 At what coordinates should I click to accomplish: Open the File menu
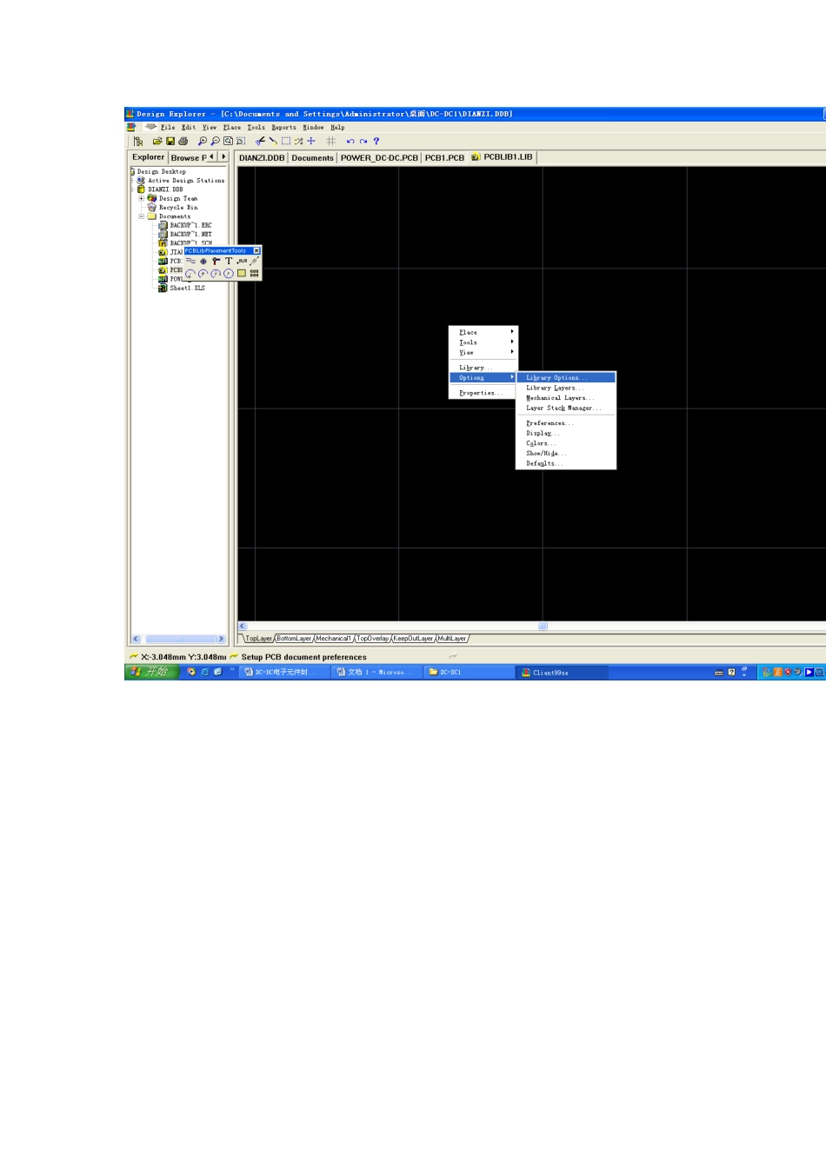(168, 127)
